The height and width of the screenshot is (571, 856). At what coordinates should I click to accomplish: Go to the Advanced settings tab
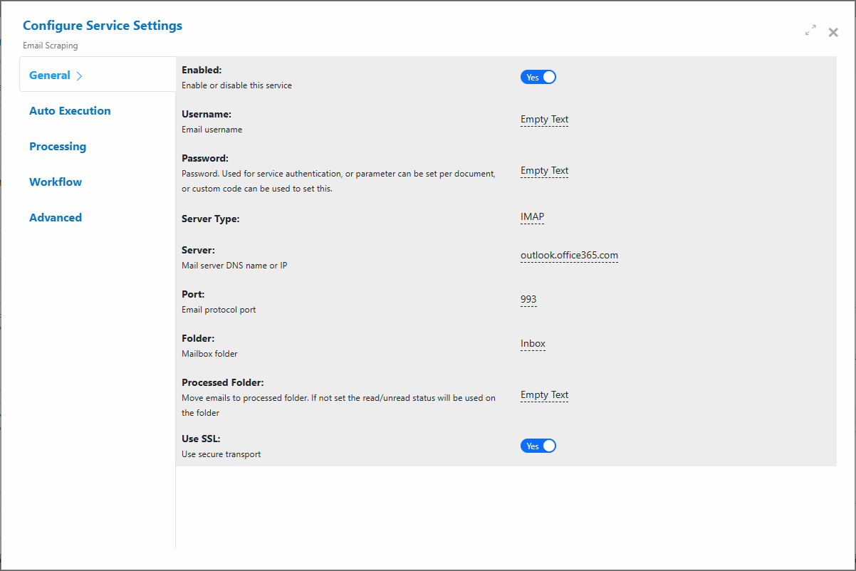click(x=56, y=218)
